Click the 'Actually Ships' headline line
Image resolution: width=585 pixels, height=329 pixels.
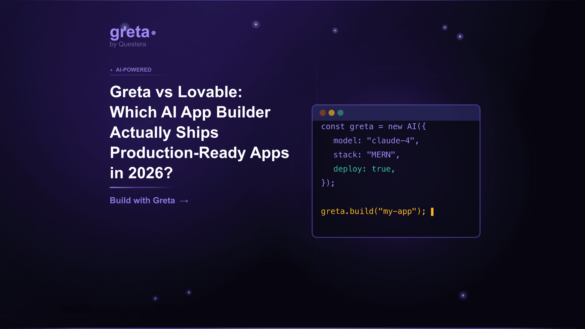click(164, 132)
